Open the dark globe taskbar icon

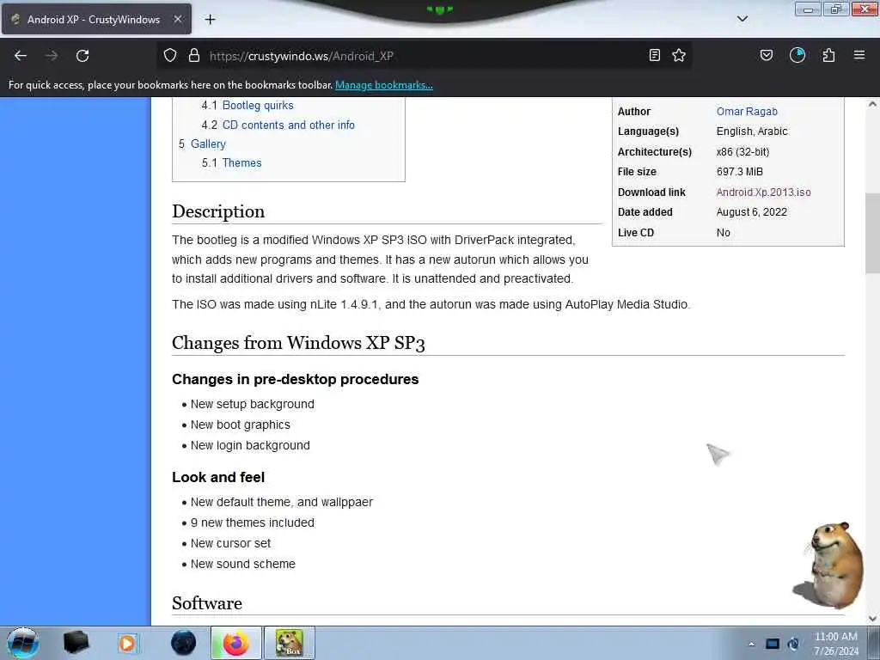pos(184,643)
